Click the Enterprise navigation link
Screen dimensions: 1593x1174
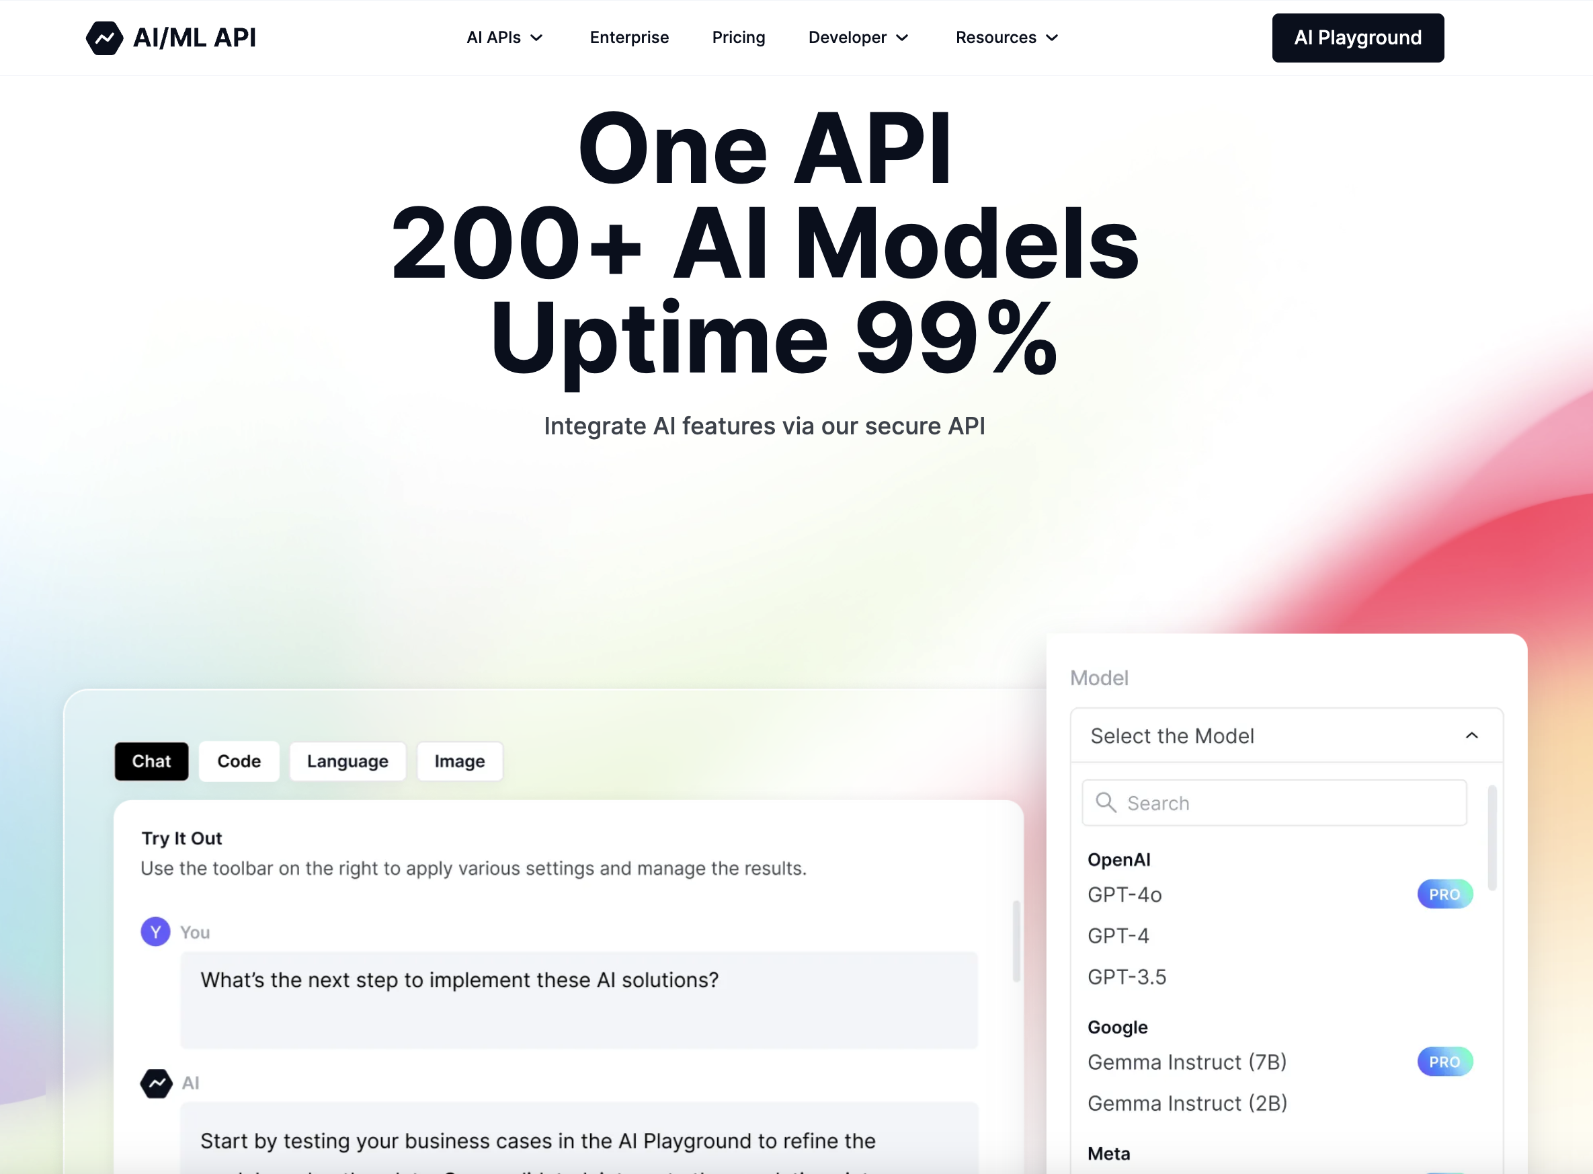click(x=630, y=37)
